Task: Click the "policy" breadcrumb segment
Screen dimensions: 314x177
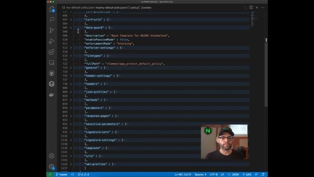Action: coord(133,8)
